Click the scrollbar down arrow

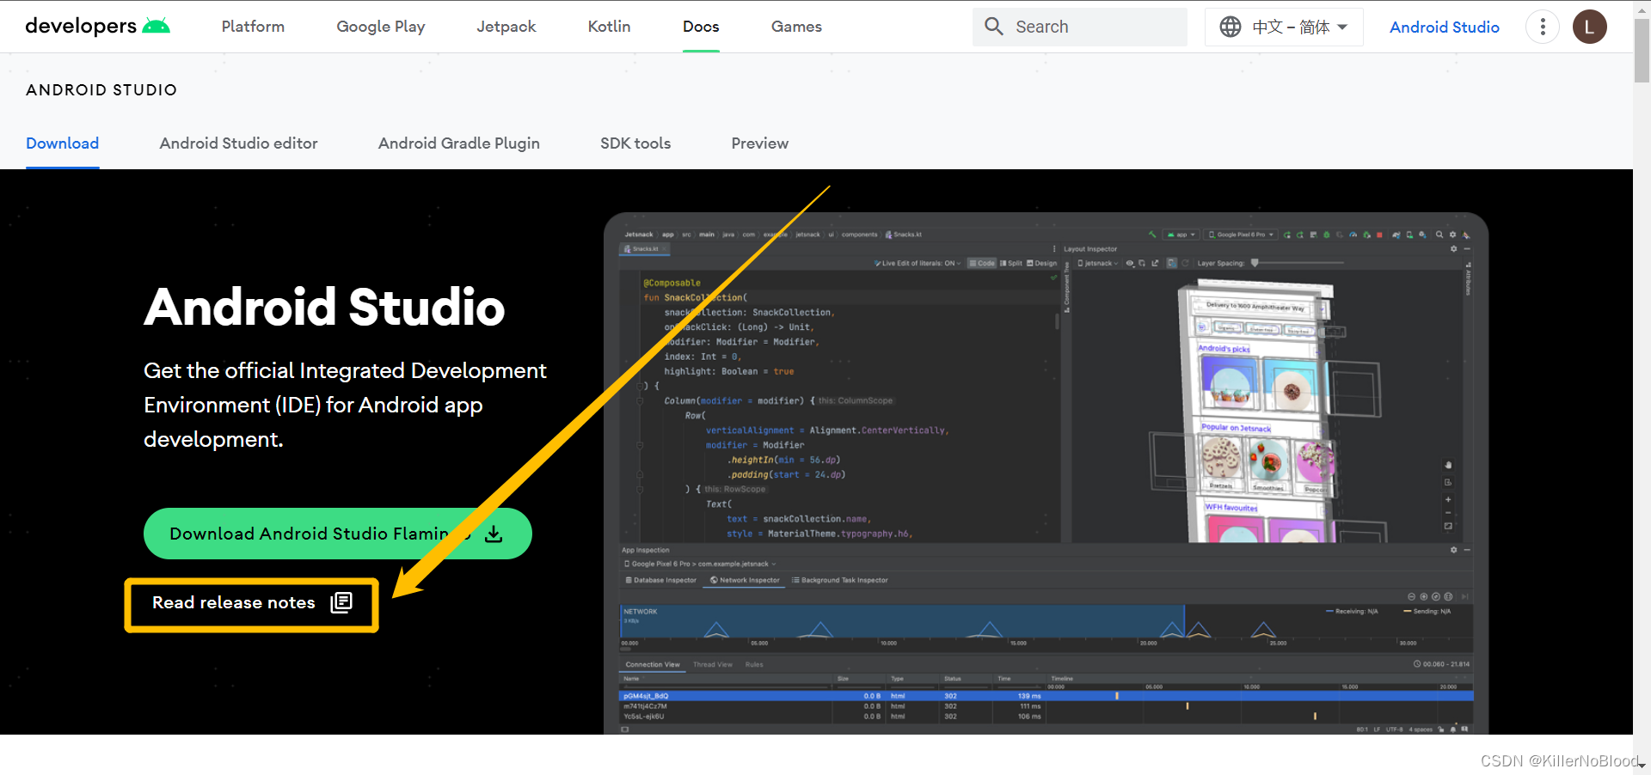(x=1642, y=766)
